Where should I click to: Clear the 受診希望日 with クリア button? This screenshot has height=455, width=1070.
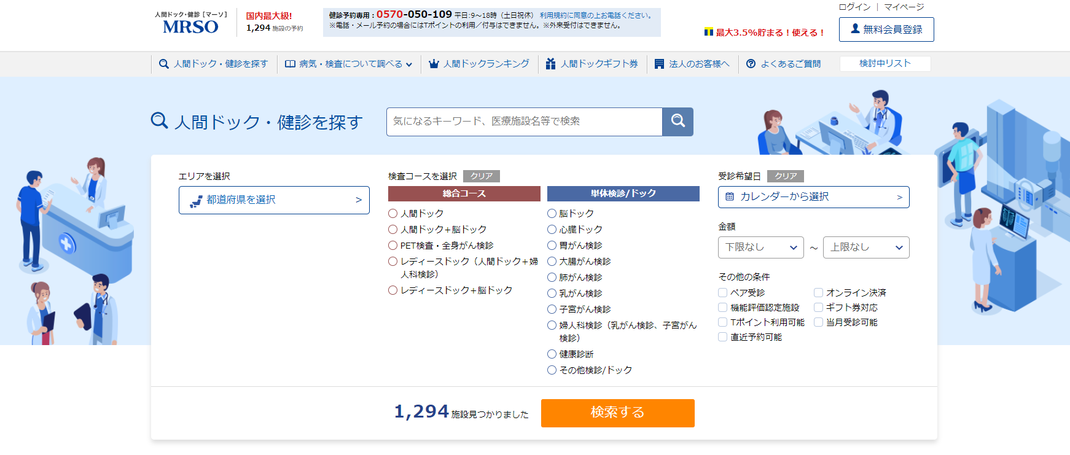786,176
